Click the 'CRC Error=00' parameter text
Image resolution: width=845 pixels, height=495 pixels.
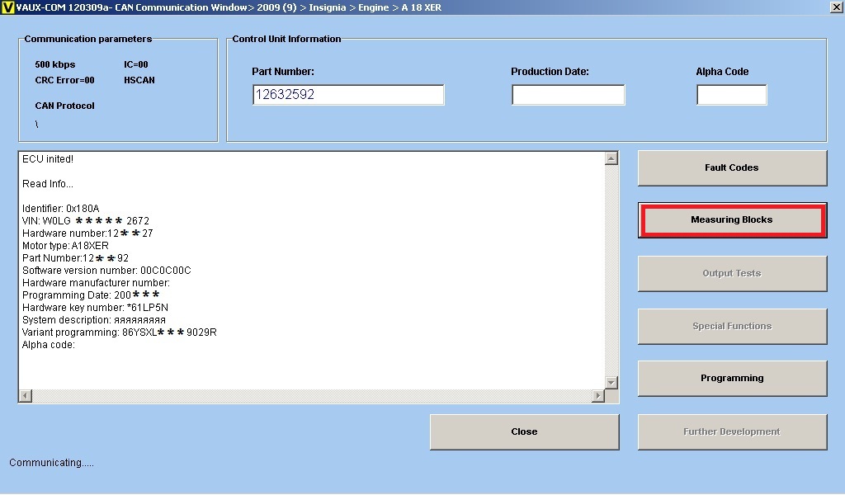[64, 80]
